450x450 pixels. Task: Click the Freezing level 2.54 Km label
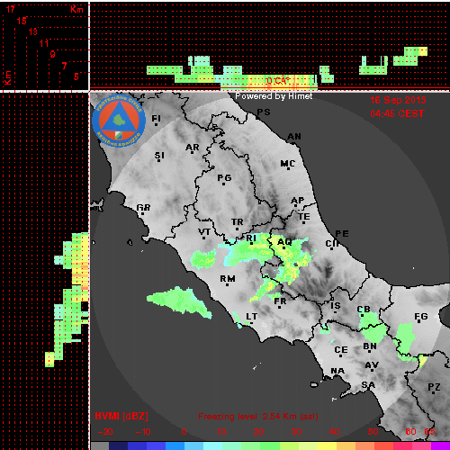(x=258, y=417)
